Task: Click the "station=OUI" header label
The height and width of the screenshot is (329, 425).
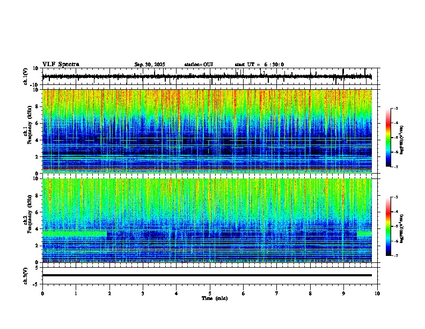Action: tap(199, 65)
